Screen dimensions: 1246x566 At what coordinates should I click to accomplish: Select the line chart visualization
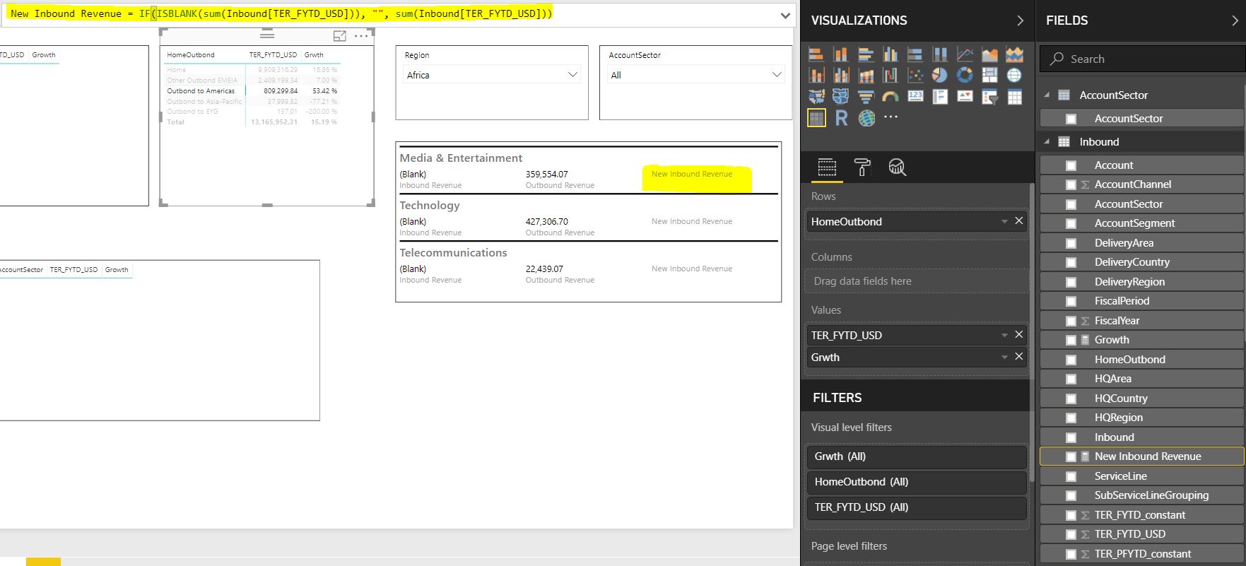(965, 54)
